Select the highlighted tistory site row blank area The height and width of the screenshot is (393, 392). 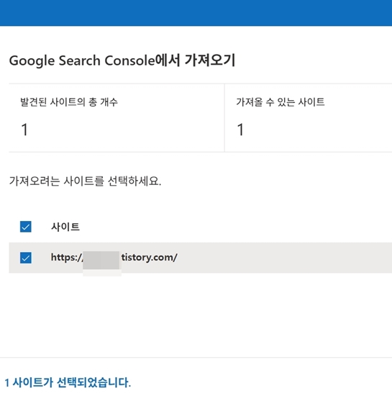tap(283, 258)
